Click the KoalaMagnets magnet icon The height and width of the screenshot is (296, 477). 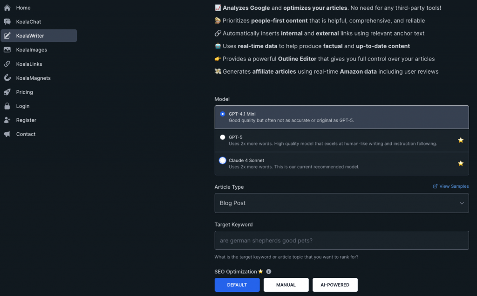point(7,78)
